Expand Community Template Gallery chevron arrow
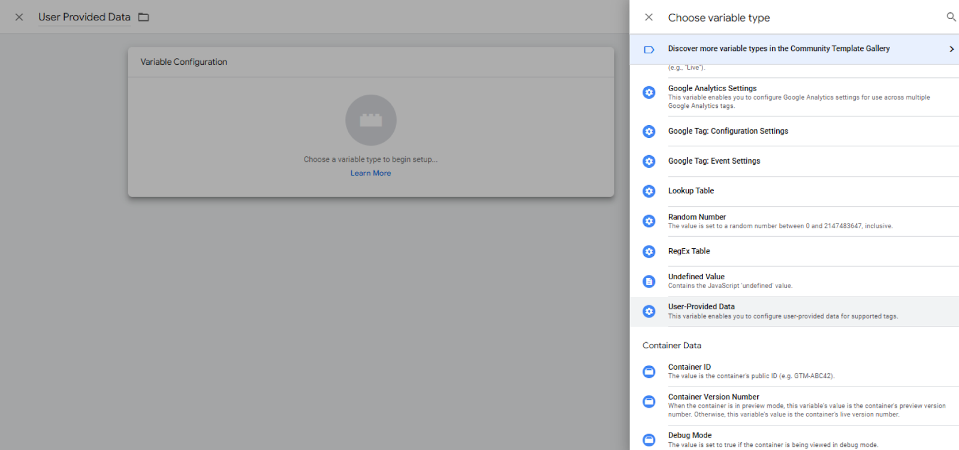The image size is (959, 450). (951, 49)
